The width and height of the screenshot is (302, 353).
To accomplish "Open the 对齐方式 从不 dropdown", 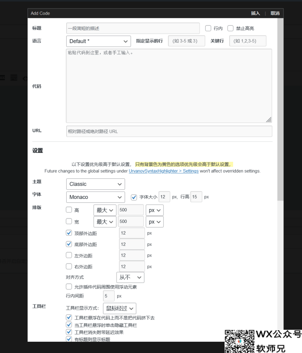I will pyautogui.click(x=130, y=278).
